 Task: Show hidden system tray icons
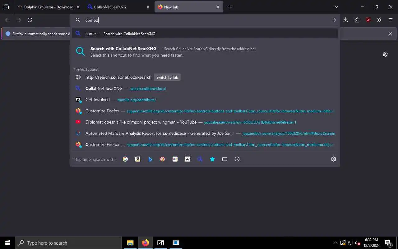335,243
